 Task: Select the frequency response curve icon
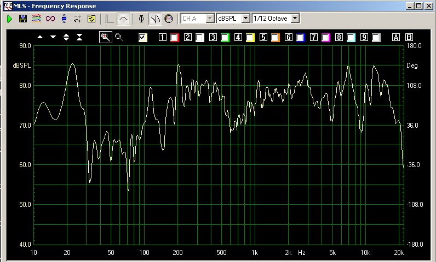(124, 19)
